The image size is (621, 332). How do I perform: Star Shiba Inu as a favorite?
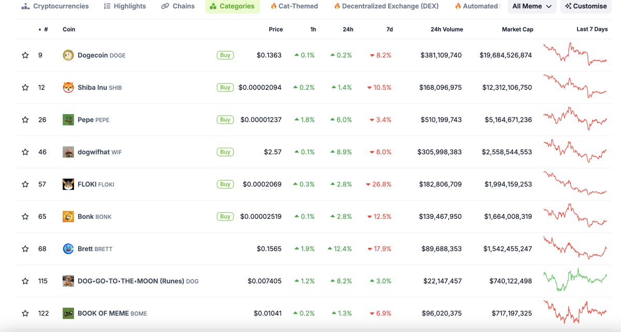click(25, 88)
